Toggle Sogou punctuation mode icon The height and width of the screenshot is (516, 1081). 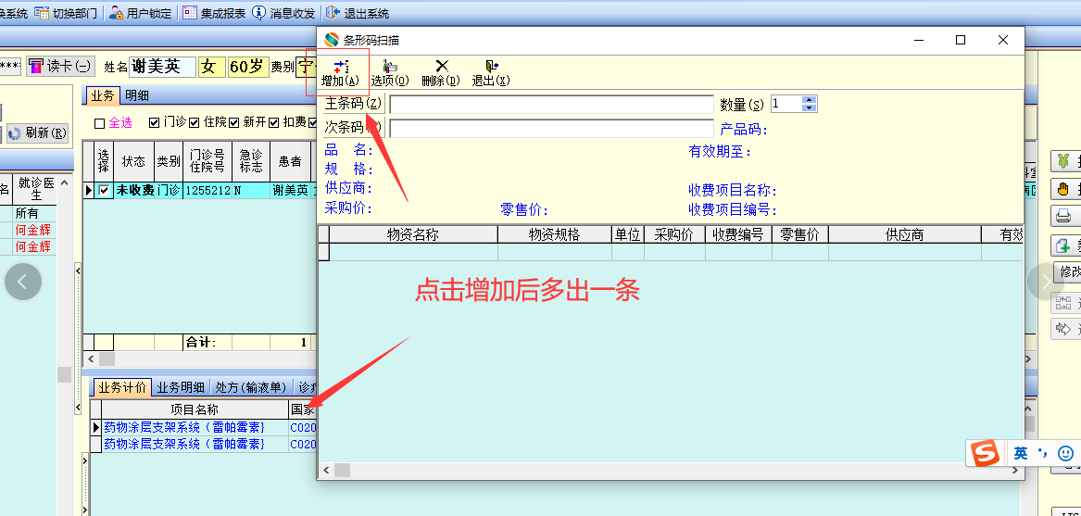[x=1044, y=453]
